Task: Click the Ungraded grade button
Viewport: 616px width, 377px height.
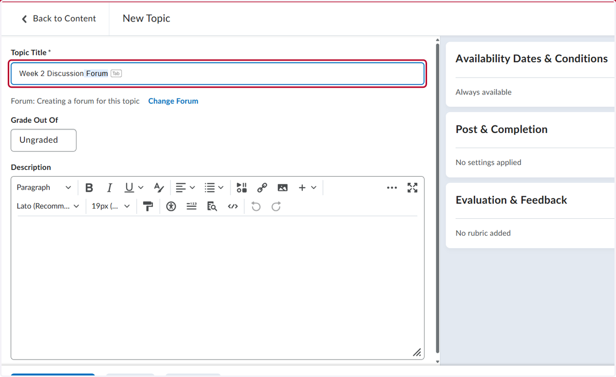Action: 44,140
